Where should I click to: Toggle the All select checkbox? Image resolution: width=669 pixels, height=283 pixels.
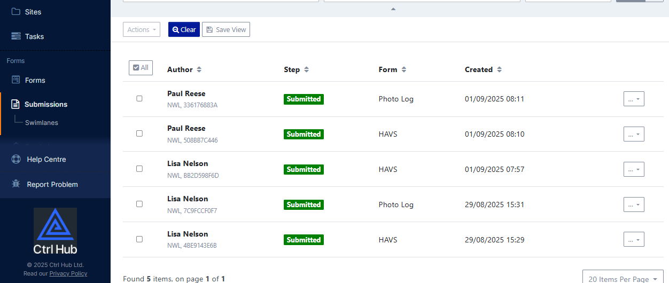141,68
